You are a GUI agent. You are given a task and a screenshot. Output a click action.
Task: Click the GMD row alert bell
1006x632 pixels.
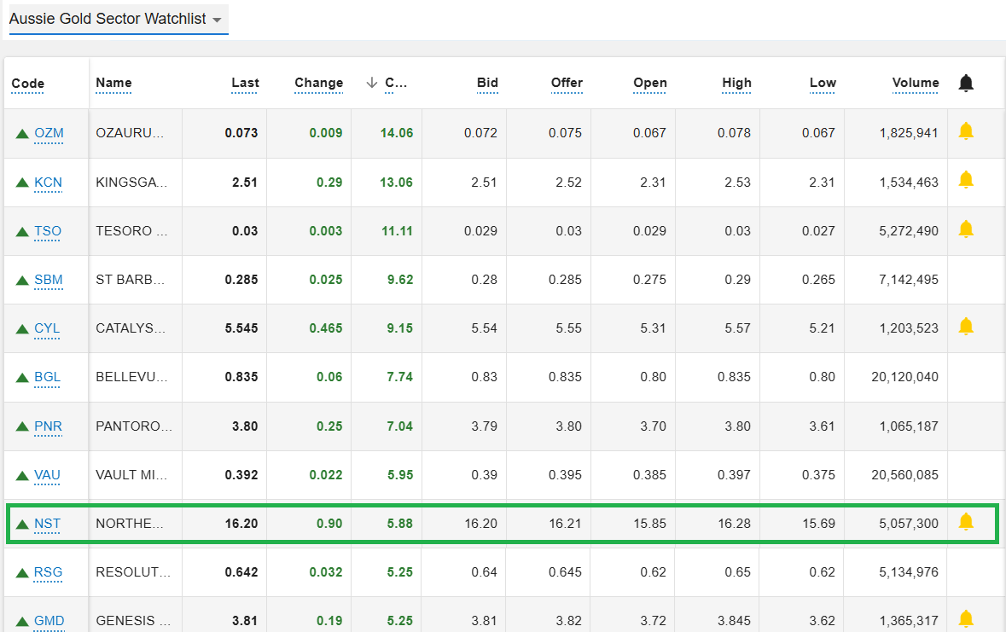click(965, 619)
